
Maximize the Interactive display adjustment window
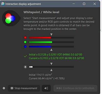(x=84, y=4)
